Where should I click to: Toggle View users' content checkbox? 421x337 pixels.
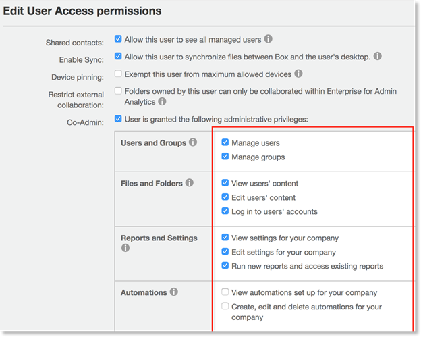click(x=225, y=183)
